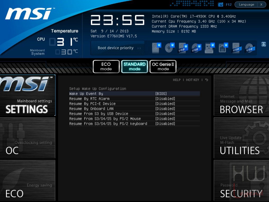Switch to ECO mode
This screenshot has height=202, width=269.
pyautogui.click(x=106, y=66)
